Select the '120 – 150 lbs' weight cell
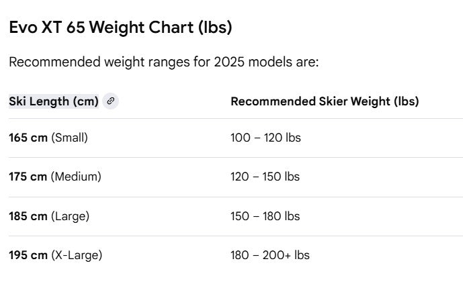This screenshot has height=290, width=463. [x=265, y=177]
